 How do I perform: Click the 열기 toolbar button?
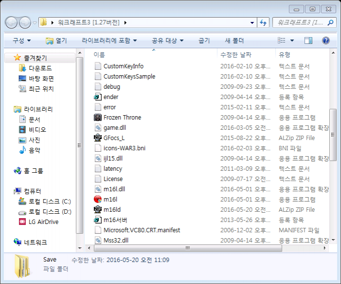click(x=57, y=41)
